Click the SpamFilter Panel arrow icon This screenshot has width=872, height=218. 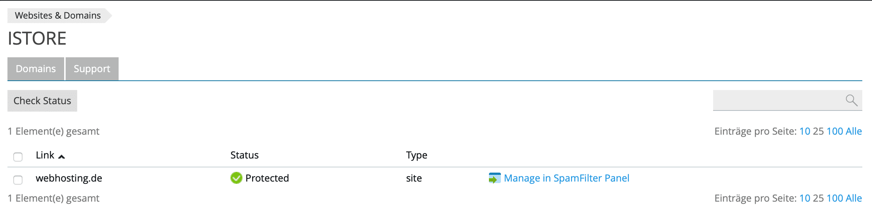pyautogui.click(x=495, y=179)
